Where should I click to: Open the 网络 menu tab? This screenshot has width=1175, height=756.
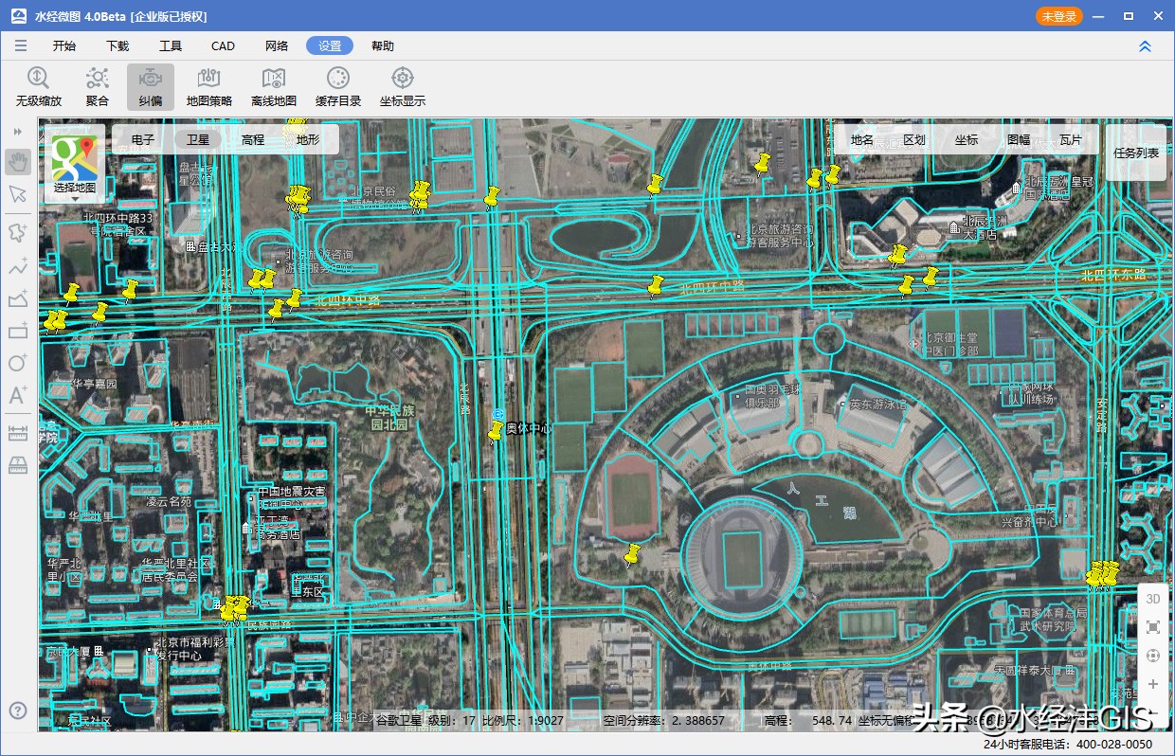point(277,45)
